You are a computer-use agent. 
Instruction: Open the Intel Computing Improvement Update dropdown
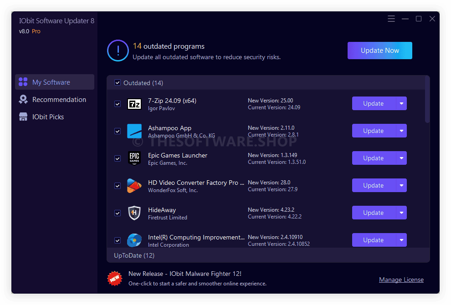pyautogui.click(x=401, y=240)
